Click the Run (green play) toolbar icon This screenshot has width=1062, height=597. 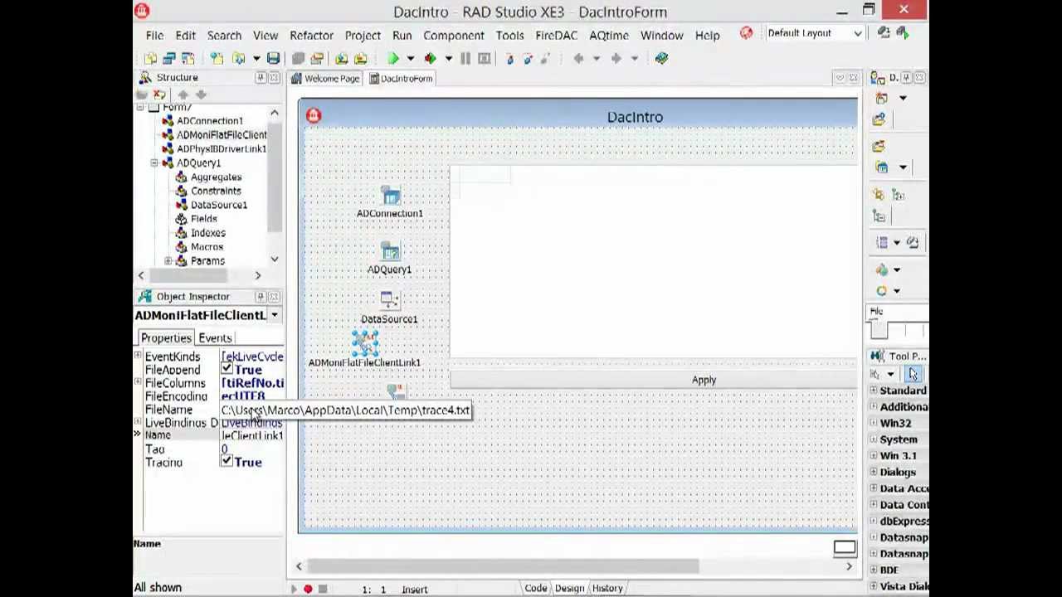point(393,59)
